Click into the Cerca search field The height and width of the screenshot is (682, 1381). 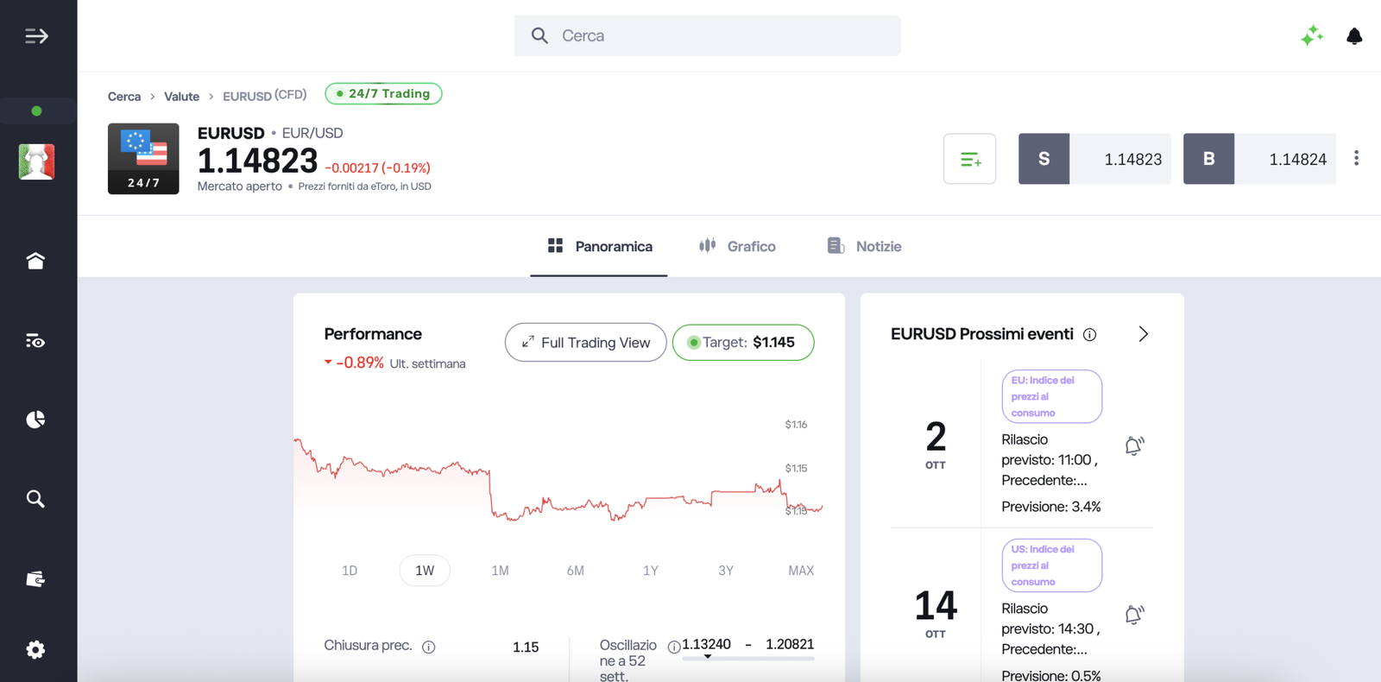[707, 35]
